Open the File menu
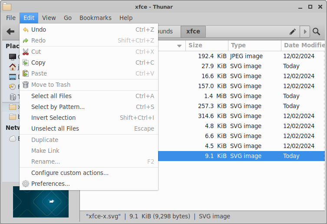327x224 pixels. click(x=11, y=18)
